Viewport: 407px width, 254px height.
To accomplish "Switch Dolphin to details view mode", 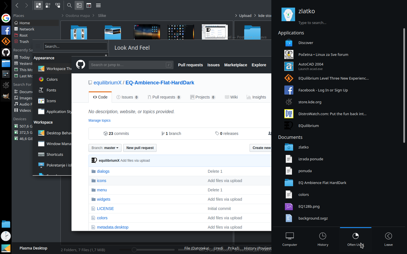I will tap(58, 5).
